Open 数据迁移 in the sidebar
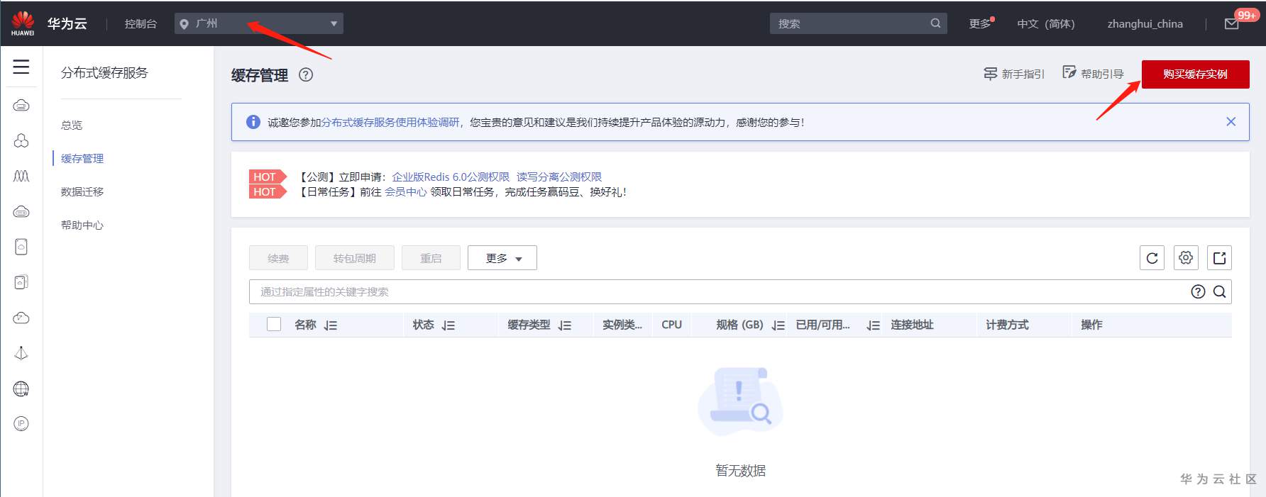 [x=82, y=191]
